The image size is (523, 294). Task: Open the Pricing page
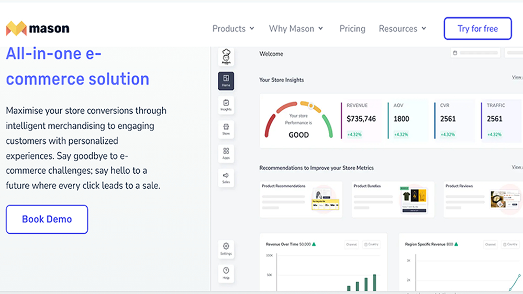point(352,29)
